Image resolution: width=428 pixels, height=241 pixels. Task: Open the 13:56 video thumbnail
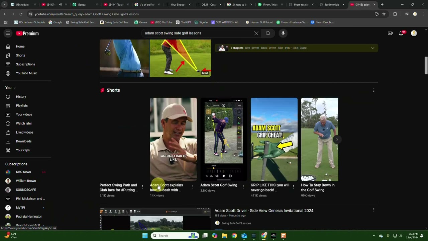tap(155, 58)
